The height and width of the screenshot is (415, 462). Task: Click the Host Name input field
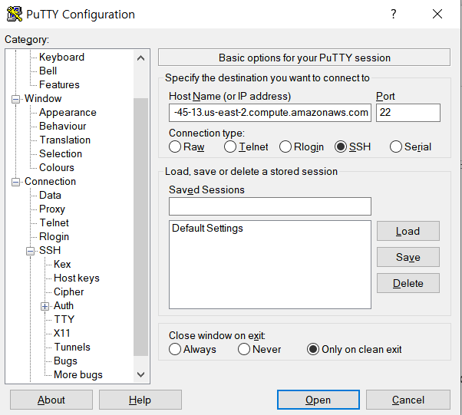point(270,113)
